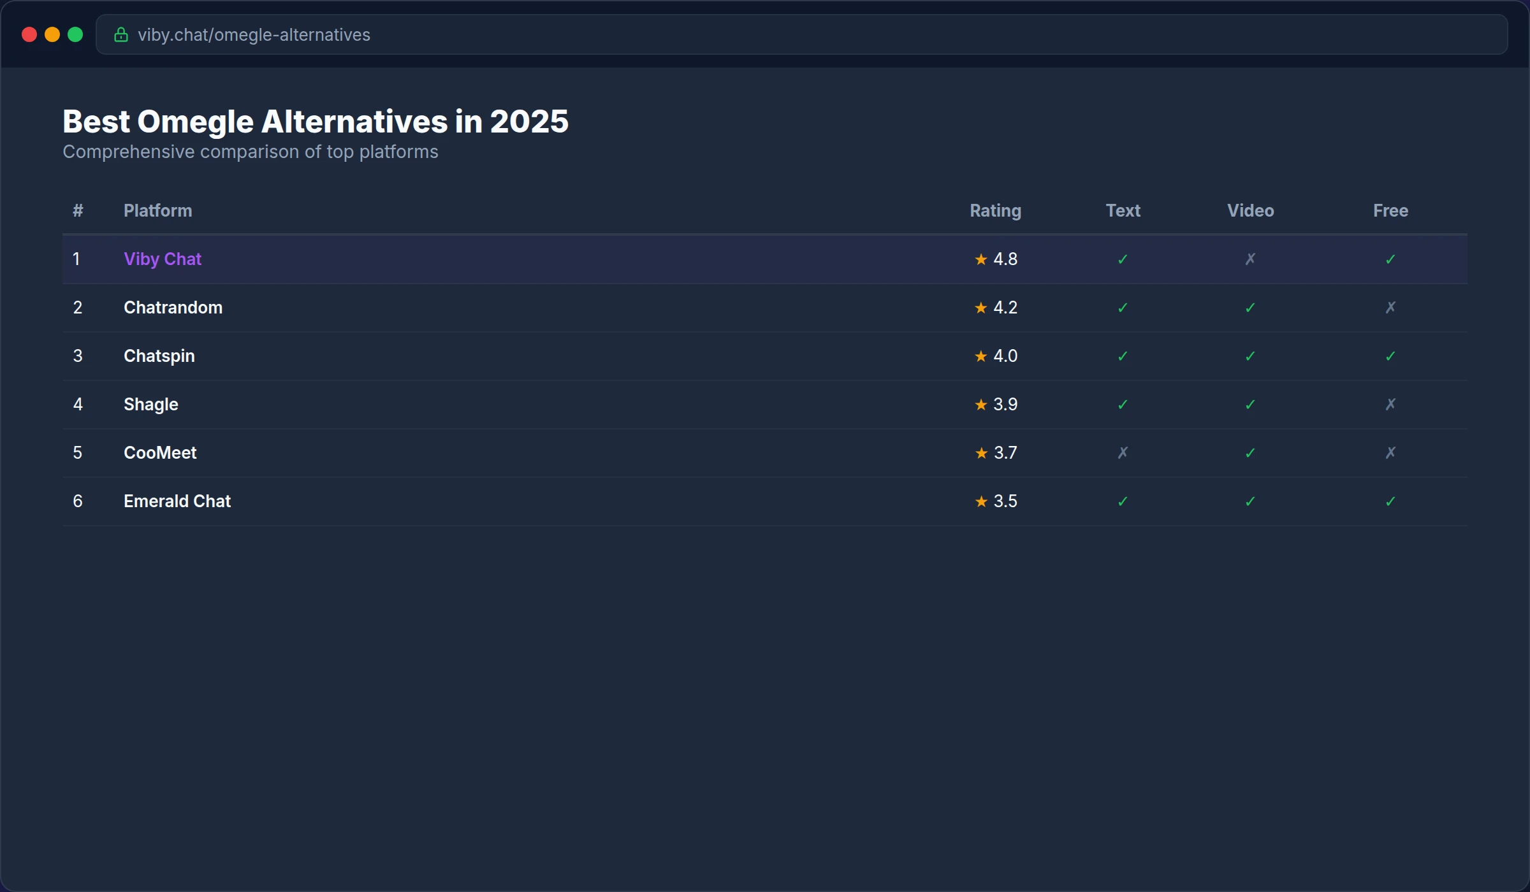Viewport: 1530px width, 892px height.
Task: Click CooMeet's Text cross mark
Action: (1123, 453)
